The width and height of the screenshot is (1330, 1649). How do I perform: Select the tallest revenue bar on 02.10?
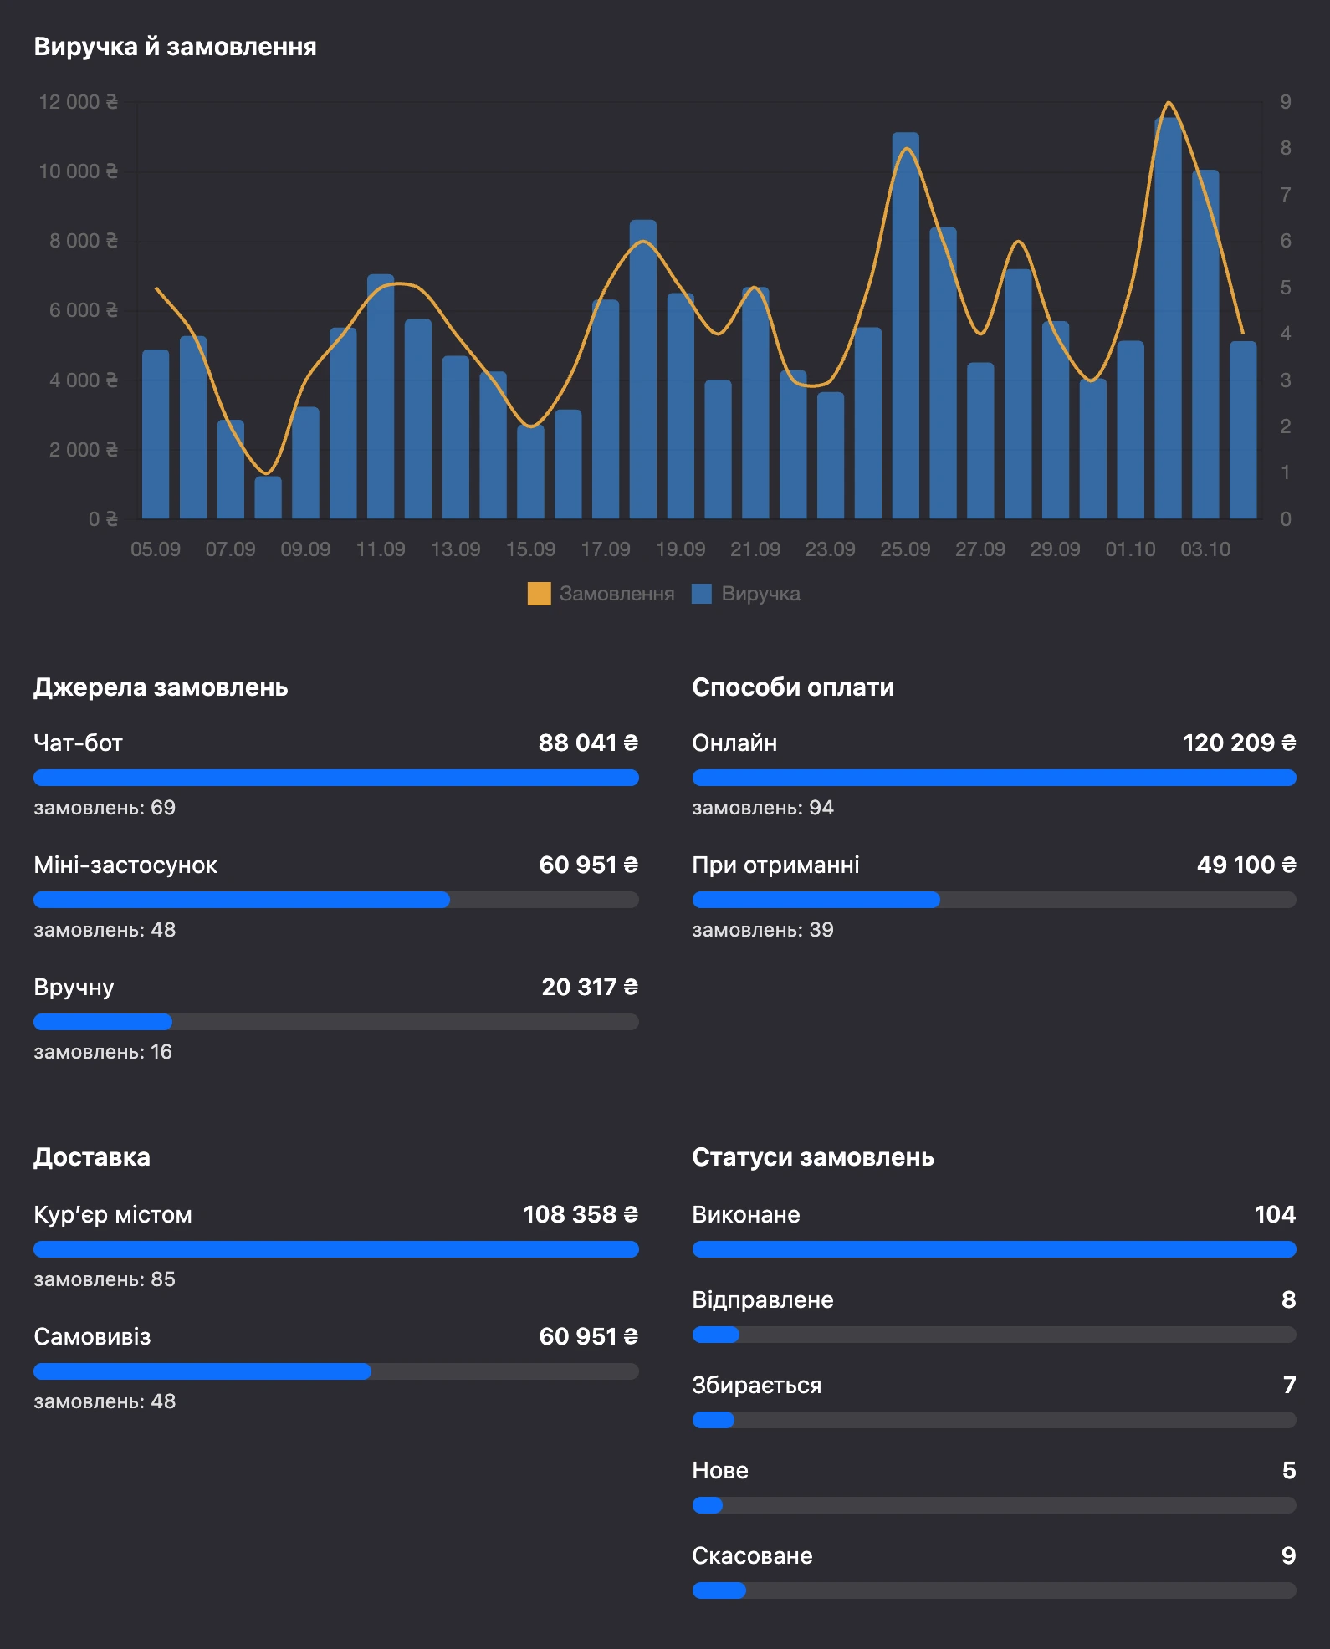(1168, 318)
